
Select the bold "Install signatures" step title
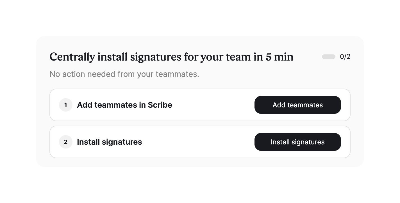coord(109,142)
